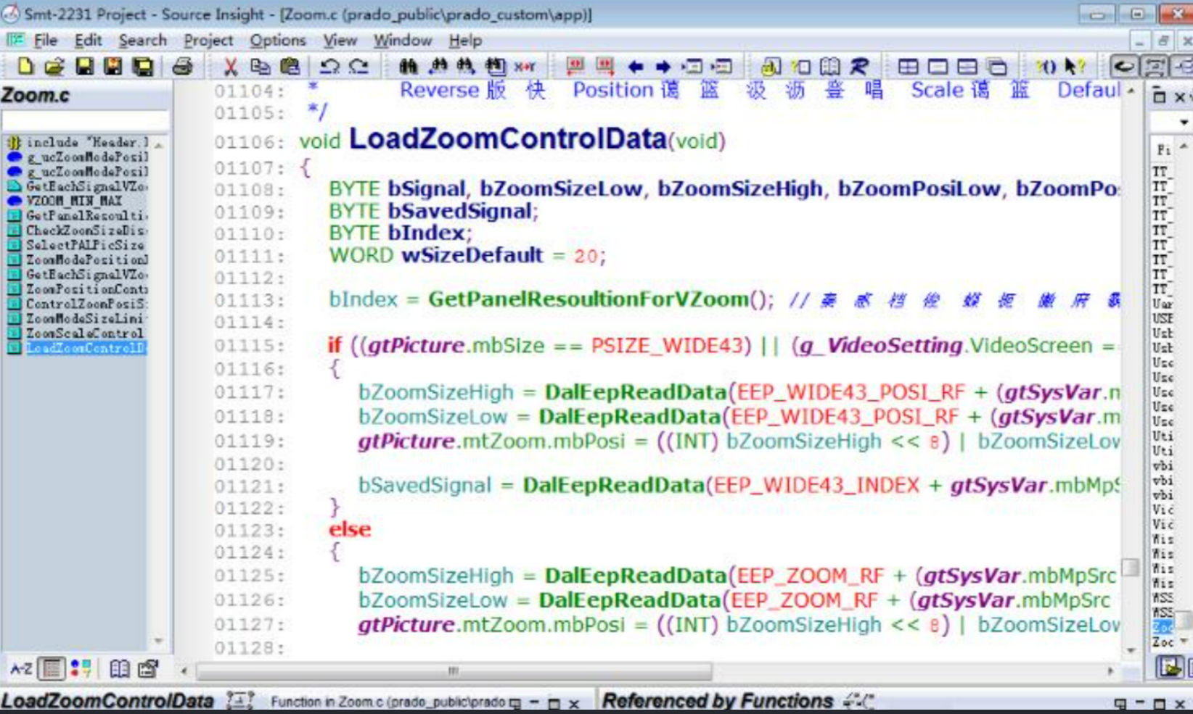This screenshot has height=714, width=1193.
Task: Click down arrow of symbol list scrollbar
Action: (159, 641)
